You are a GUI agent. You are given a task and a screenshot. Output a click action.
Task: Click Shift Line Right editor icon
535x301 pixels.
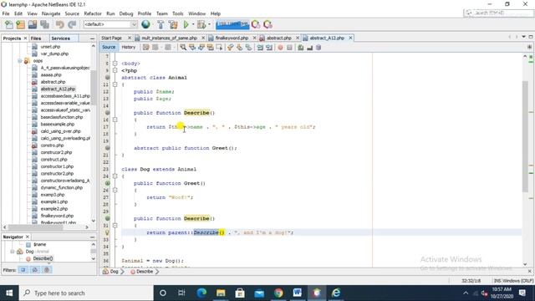(x=269, y=48)
